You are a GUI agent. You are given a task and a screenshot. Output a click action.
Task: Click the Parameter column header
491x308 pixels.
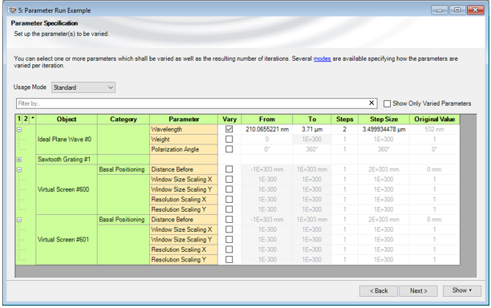pyautogui.click(x=184, y=119)
